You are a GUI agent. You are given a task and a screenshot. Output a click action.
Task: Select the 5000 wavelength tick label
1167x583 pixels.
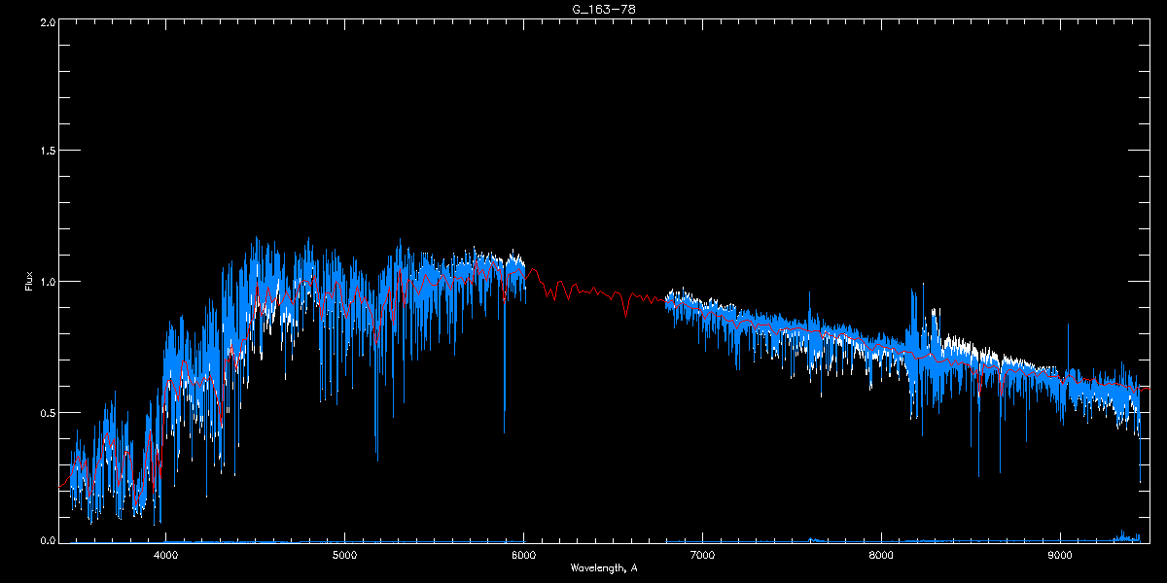345,556
